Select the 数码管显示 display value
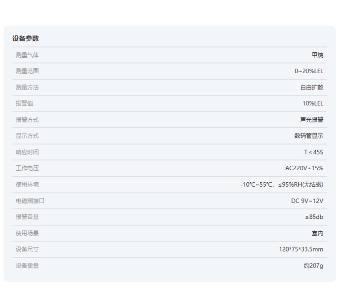This screenshot has width=339, height=289. point(309,136)
